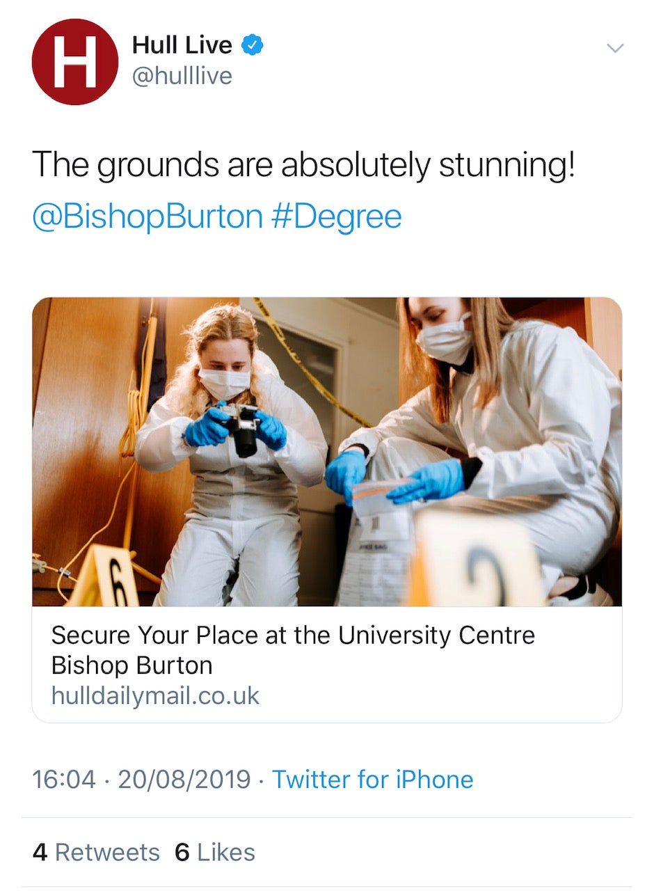
Task: Expand the tweet options chevron
Action: 615,48
